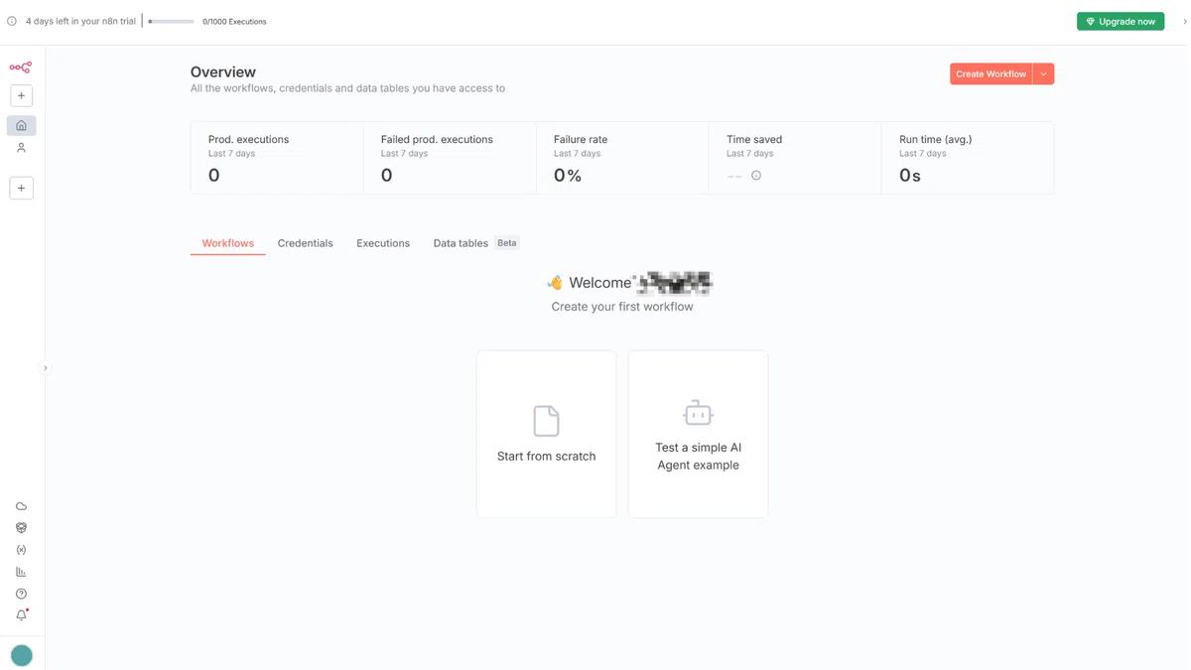Screen dimensions: 1191x670
Task: Click the robot icon on AI Agent card
Action: 698,412
